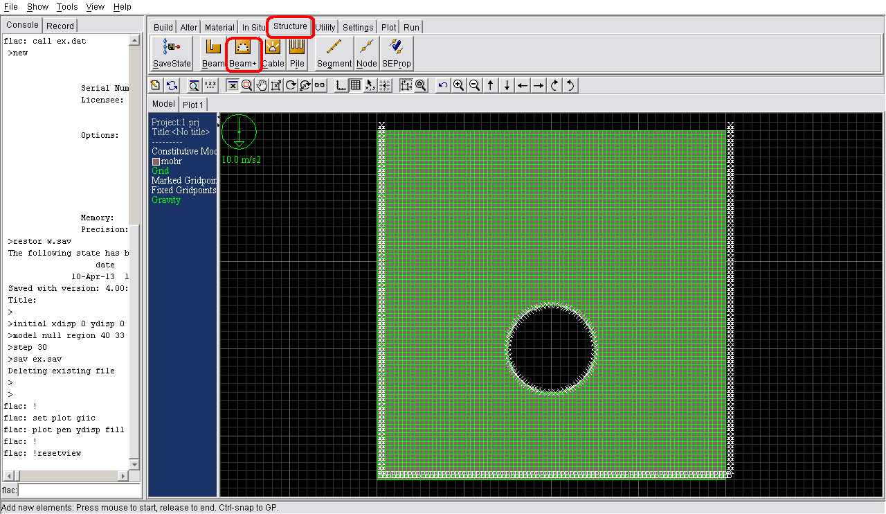Pan view up with up arrow
886x514 pixels.
(x=491, y=85)
